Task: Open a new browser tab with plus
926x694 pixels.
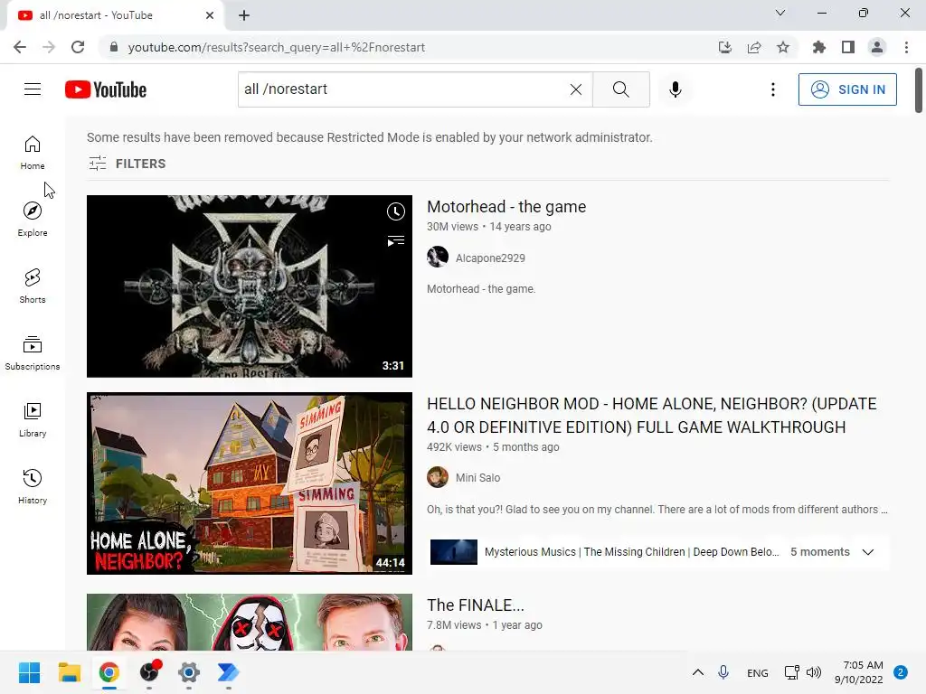Action: click(244, 15)
